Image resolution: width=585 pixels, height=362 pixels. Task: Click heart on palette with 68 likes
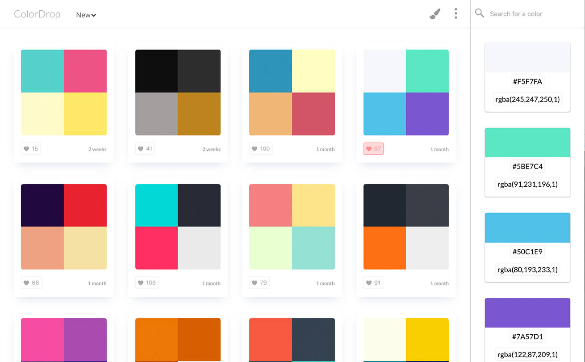31,282
